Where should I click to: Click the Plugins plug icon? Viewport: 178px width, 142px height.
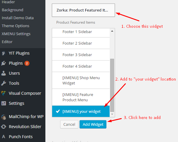(4, 63)
